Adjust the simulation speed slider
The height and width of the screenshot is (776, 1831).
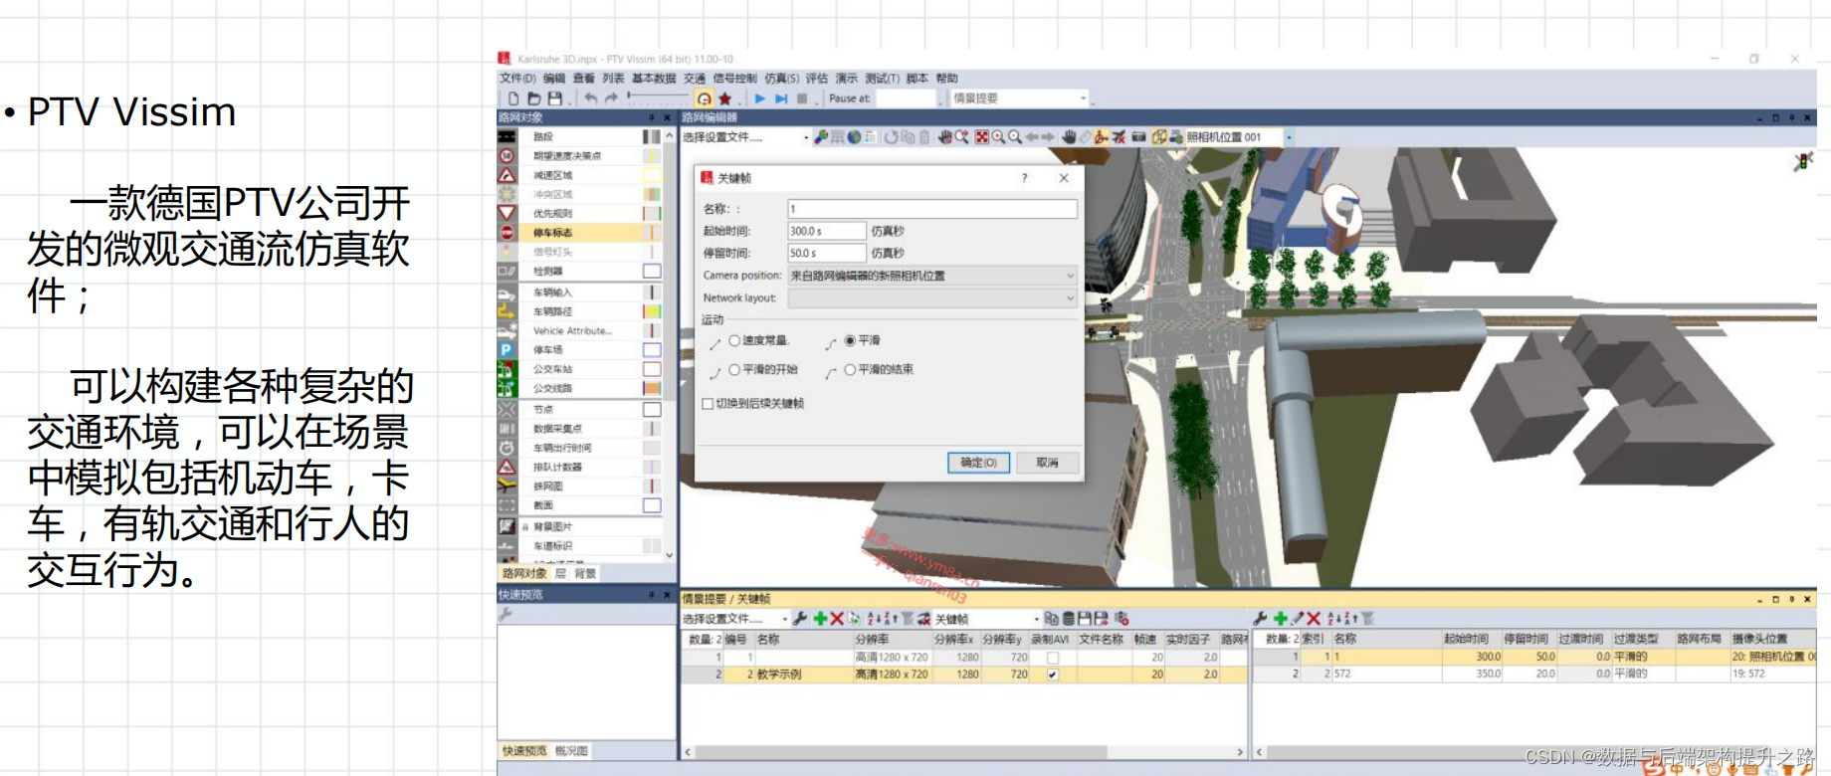(657, 97)
